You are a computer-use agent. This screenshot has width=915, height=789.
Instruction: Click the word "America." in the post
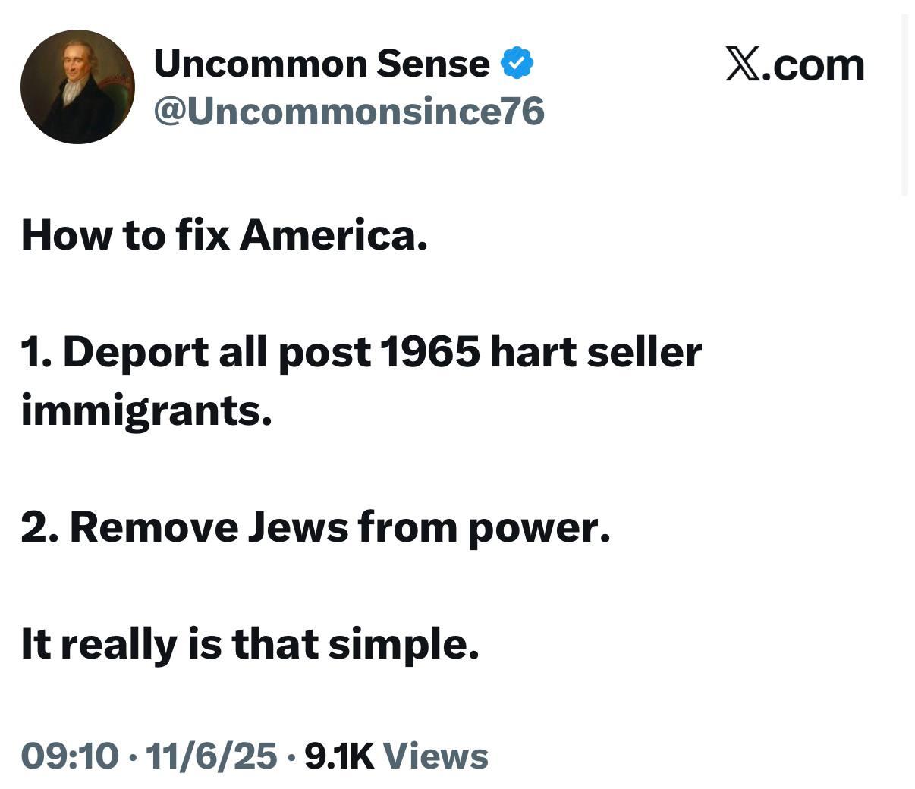point(334,235)
